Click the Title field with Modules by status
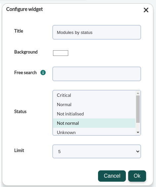 (97, 32)
